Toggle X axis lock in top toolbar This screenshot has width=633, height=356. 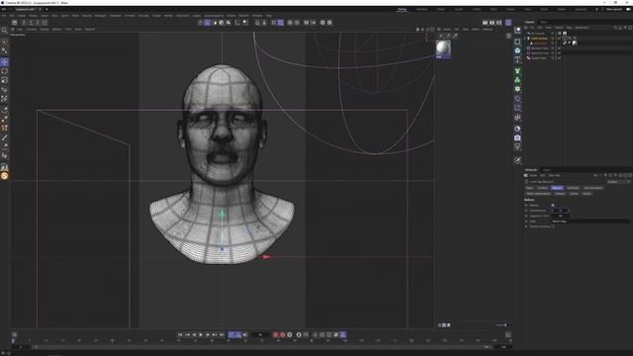click(24, 23)
